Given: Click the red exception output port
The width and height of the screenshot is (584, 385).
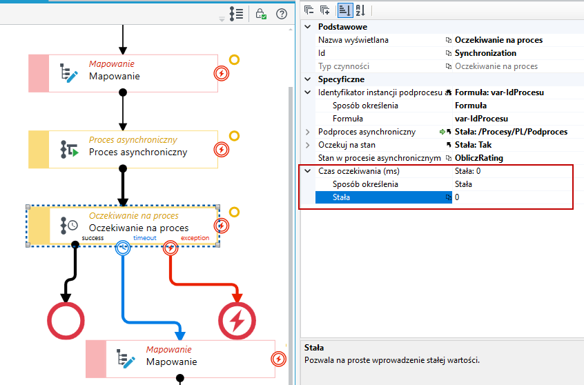Looking at the screenshot, I should coord(171,248).
